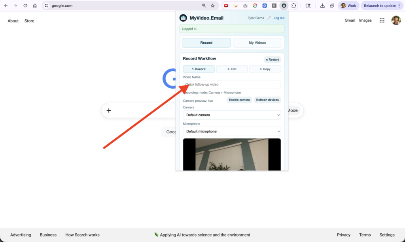
Task: Click the camera screenshot extension icon
Action: [x=245, y=6]
